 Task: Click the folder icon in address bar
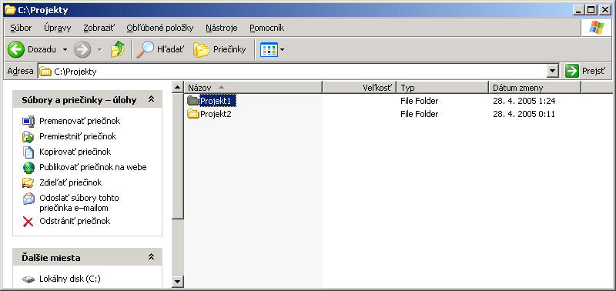(x=45, y=72)
